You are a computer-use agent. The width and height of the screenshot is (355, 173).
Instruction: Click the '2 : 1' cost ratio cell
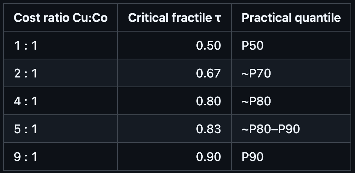click(26, 73)
